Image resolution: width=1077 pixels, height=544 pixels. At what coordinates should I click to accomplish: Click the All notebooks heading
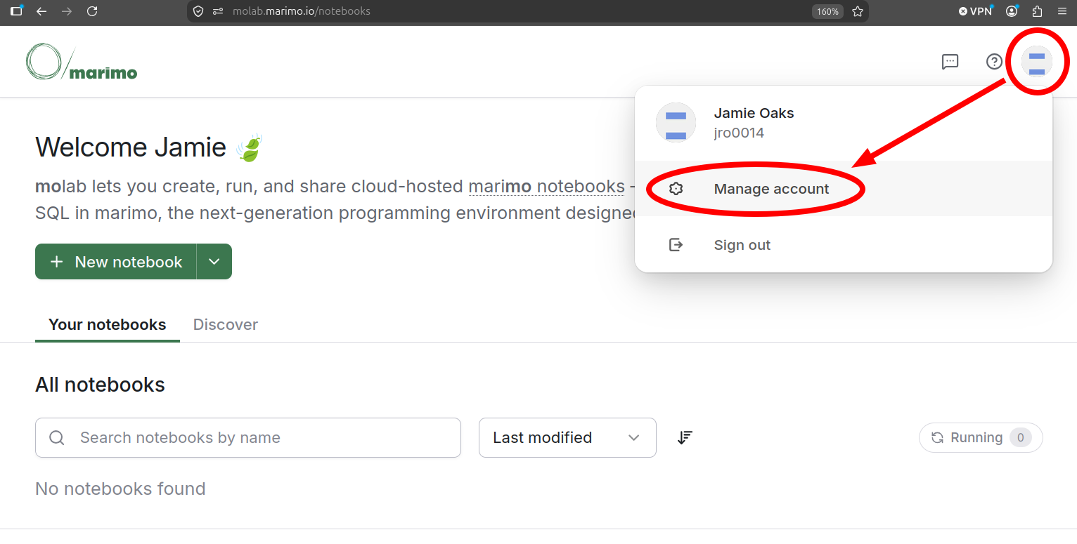[100, 385]
